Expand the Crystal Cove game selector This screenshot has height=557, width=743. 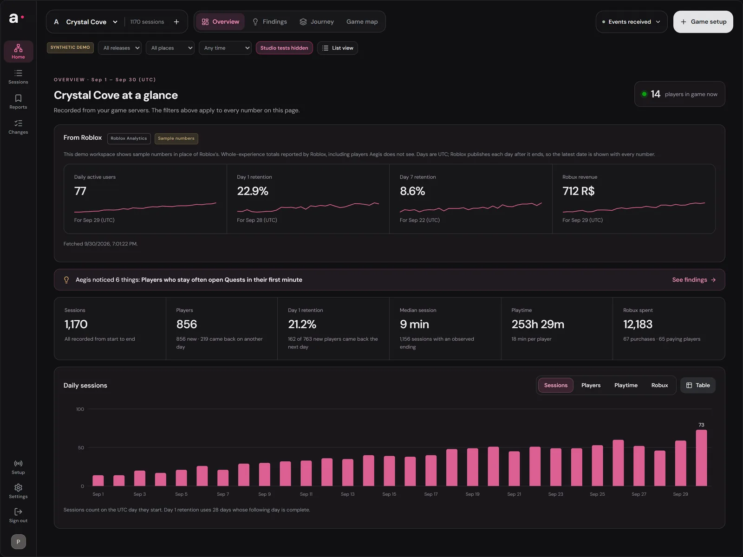pos(86,22)
